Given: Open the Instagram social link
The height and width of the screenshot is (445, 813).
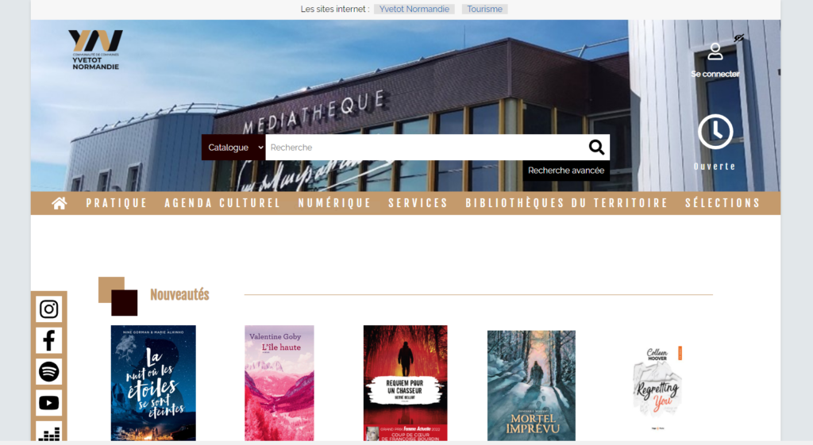Looking at the screenshot, I should point(48,309).
